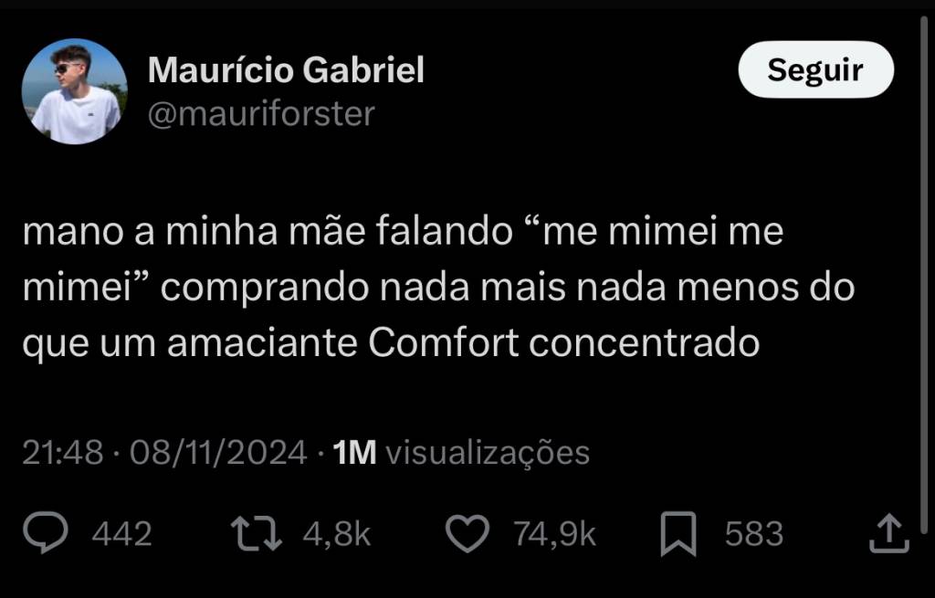Viewport: 935px width, 598px height.
Task: Open the 4,8k retweets count
Action: 336,533
